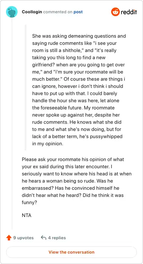Click the 'Did he think it was funny?' sentence

(x=73, y=199)
